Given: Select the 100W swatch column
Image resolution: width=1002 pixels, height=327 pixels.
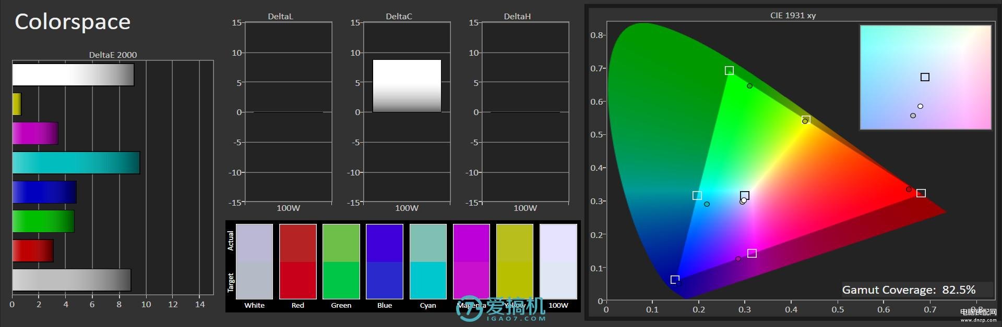Looking at the screenshot, I should click(x=558, y=261).
